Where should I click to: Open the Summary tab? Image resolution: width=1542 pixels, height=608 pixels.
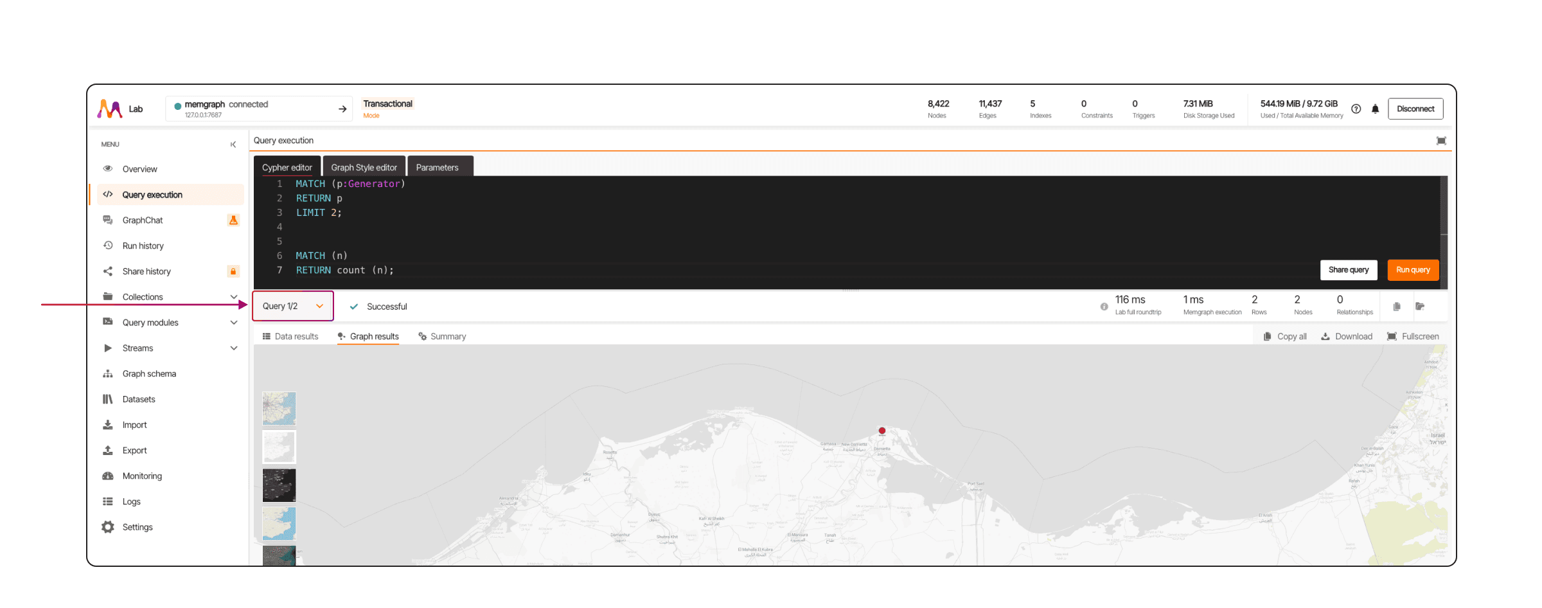[x=442, y=336]
